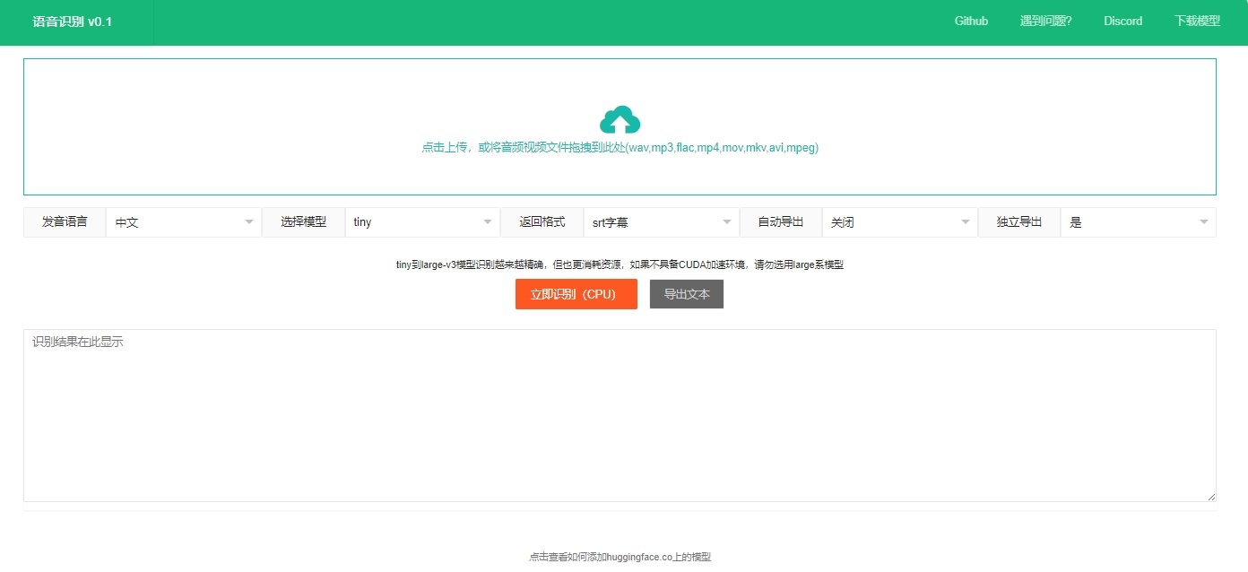Image resolution: width=1248 pixels, height=572 pixels.
Task: Click the 遇到问题? help link
Action: pyautogui.click(x=1046, y=21)
